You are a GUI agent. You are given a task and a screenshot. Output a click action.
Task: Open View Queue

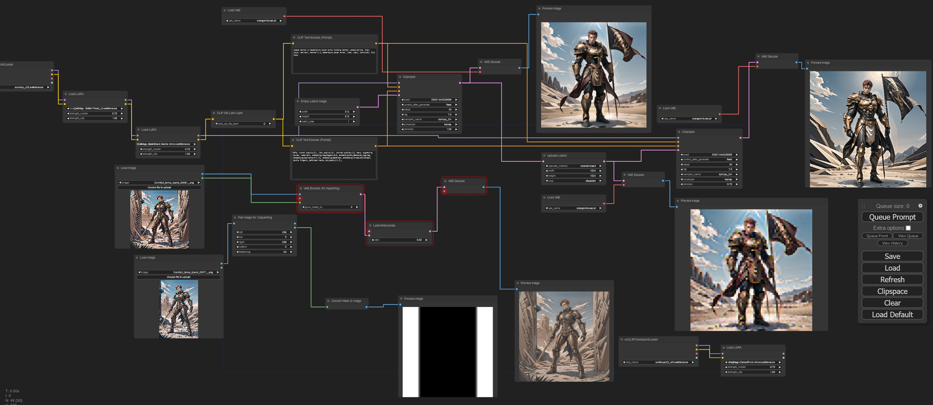pos(908,236)
